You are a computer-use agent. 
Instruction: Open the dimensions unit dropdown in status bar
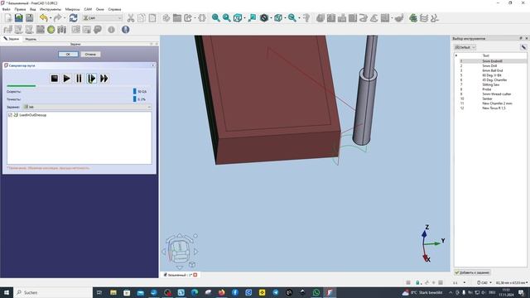click(x=512, y=282)
